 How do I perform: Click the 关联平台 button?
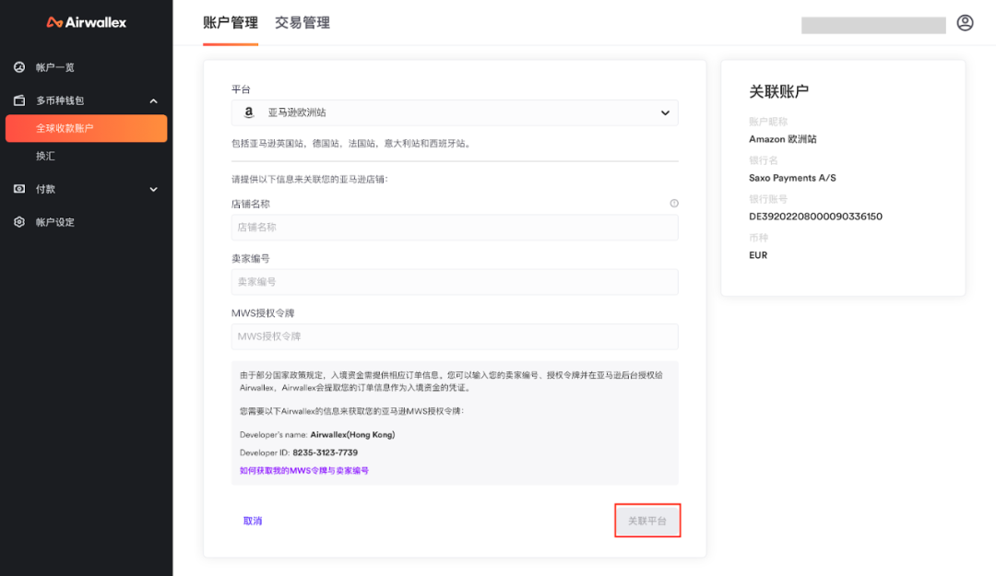point(647,520)
